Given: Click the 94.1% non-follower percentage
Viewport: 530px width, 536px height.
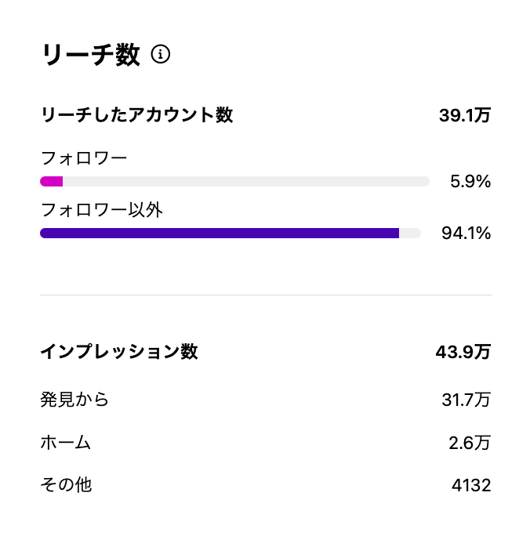Looking at the screenshot, I should [x=466, y=233].
